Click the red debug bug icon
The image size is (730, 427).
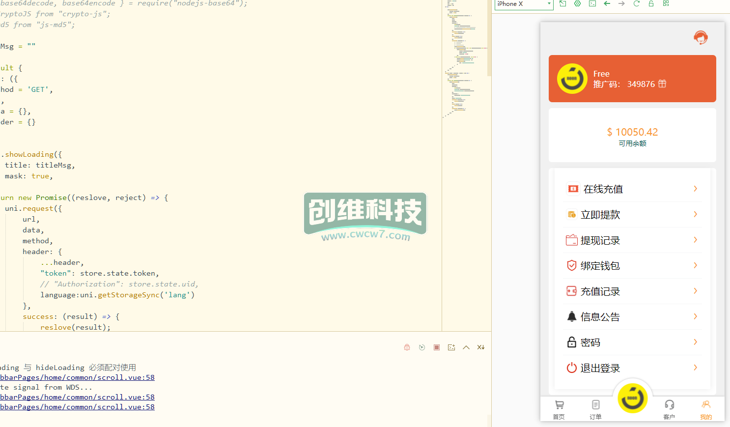407,347
